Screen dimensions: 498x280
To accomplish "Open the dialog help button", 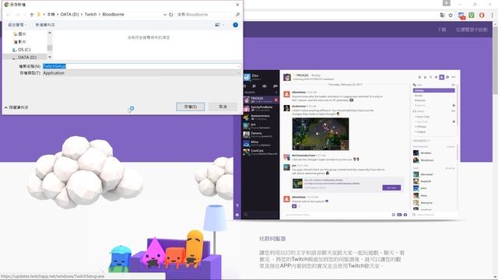I will (x=235, y=25).
